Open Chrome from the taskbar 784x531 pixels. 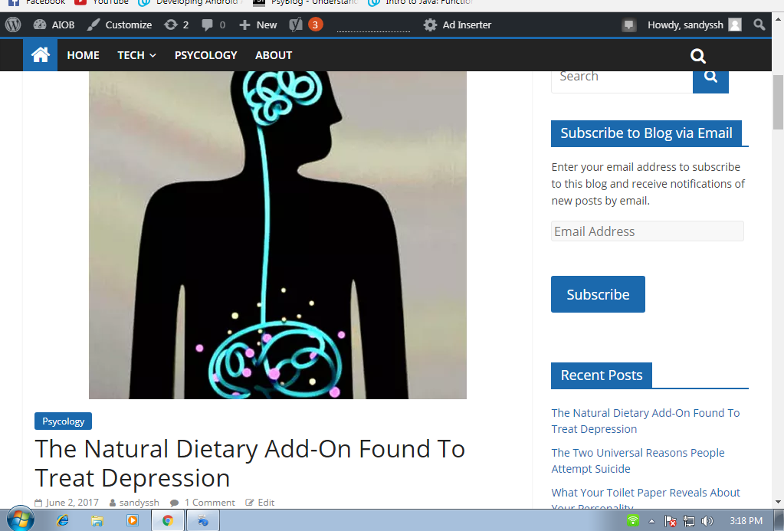[x=168, y=520]
